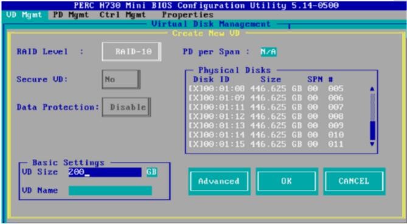Open the Properties tab
Viewport: 407px width, 224px height.
click(187, 15)
